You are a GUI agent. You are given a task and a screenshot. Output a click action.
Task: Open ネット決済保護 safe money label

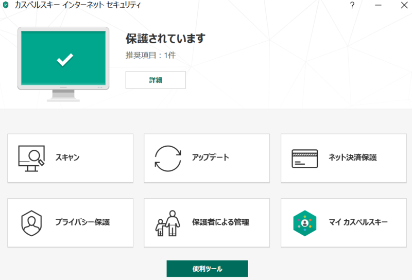coord(353,157)
